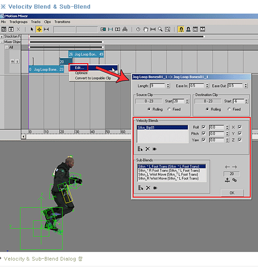This screenshot has width=258, height=271.
Task: Click the Zoom Extents horizontal icon
Action: tap(153, 29)
